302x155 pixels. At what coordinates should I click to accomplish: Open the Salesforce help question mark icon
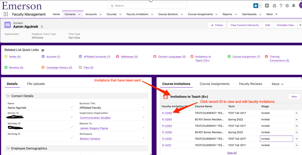pyautogui.click(x=281, y=6)
